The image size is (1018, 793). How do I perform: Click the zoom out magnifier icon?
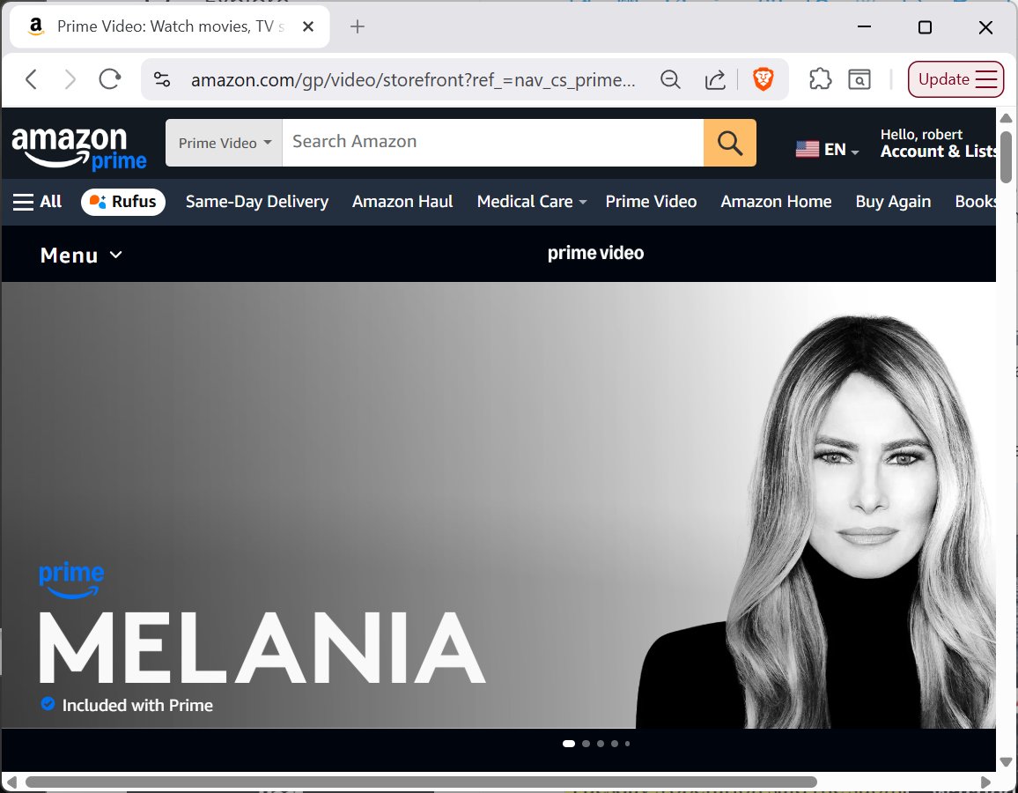pyautogui.click(x=670, y=79)
